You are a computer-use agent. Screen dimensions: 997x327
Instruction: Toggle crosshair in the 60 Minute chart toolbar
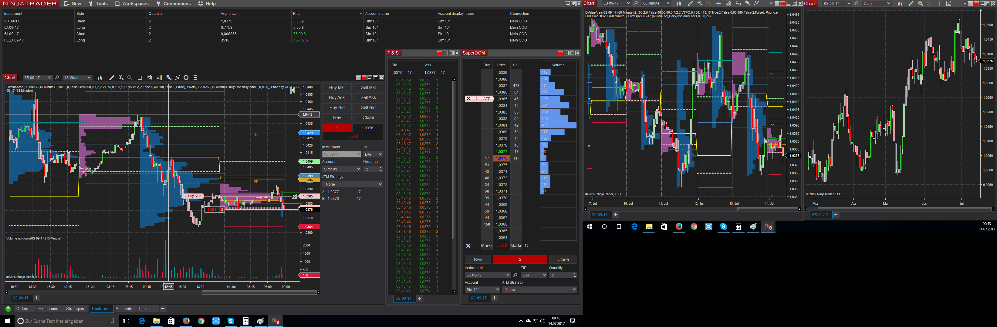(719, 3)
